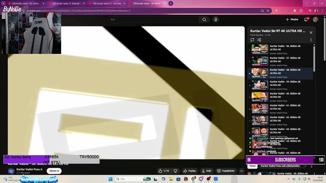Click the 'Oluştur' create button

point(292,20)
